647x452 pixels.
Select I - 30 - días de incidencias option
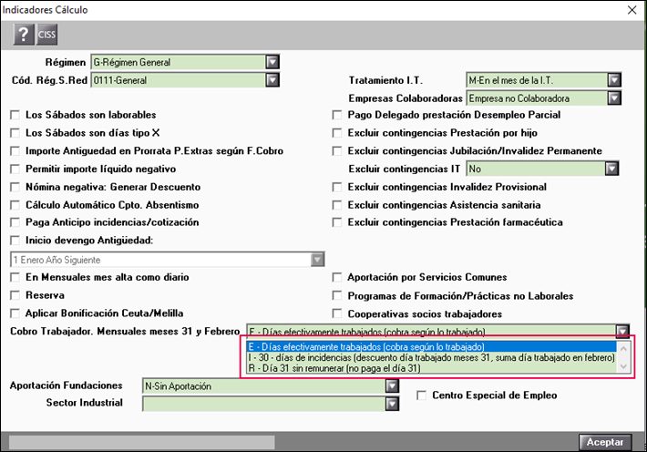coord(431,357)
